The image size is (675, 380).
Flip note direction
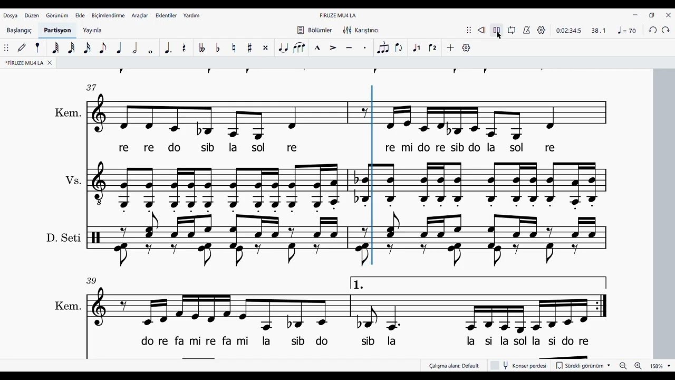399,47
